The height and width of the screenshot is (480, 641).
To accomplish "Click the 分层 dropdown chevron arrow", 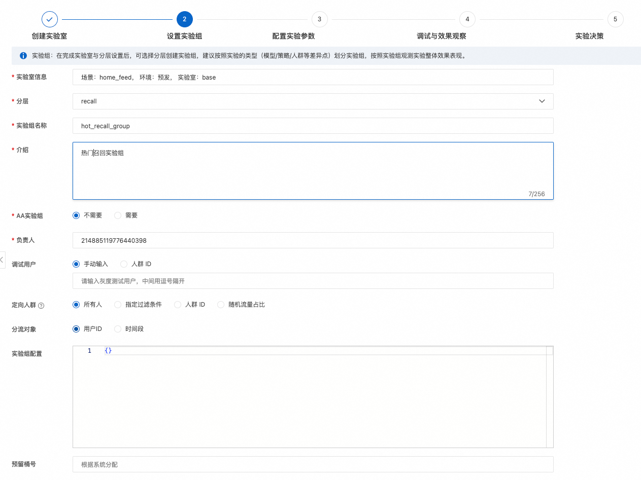I will click(542, 101).
